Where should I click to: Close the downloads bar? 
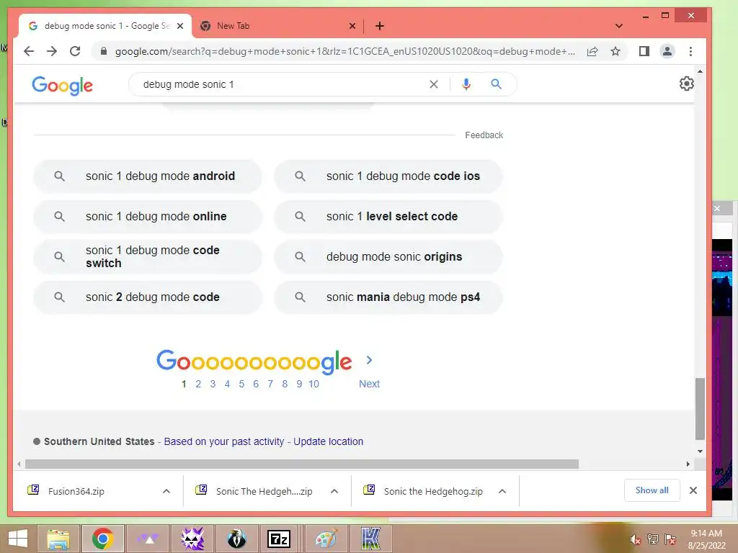click(693, 490)
